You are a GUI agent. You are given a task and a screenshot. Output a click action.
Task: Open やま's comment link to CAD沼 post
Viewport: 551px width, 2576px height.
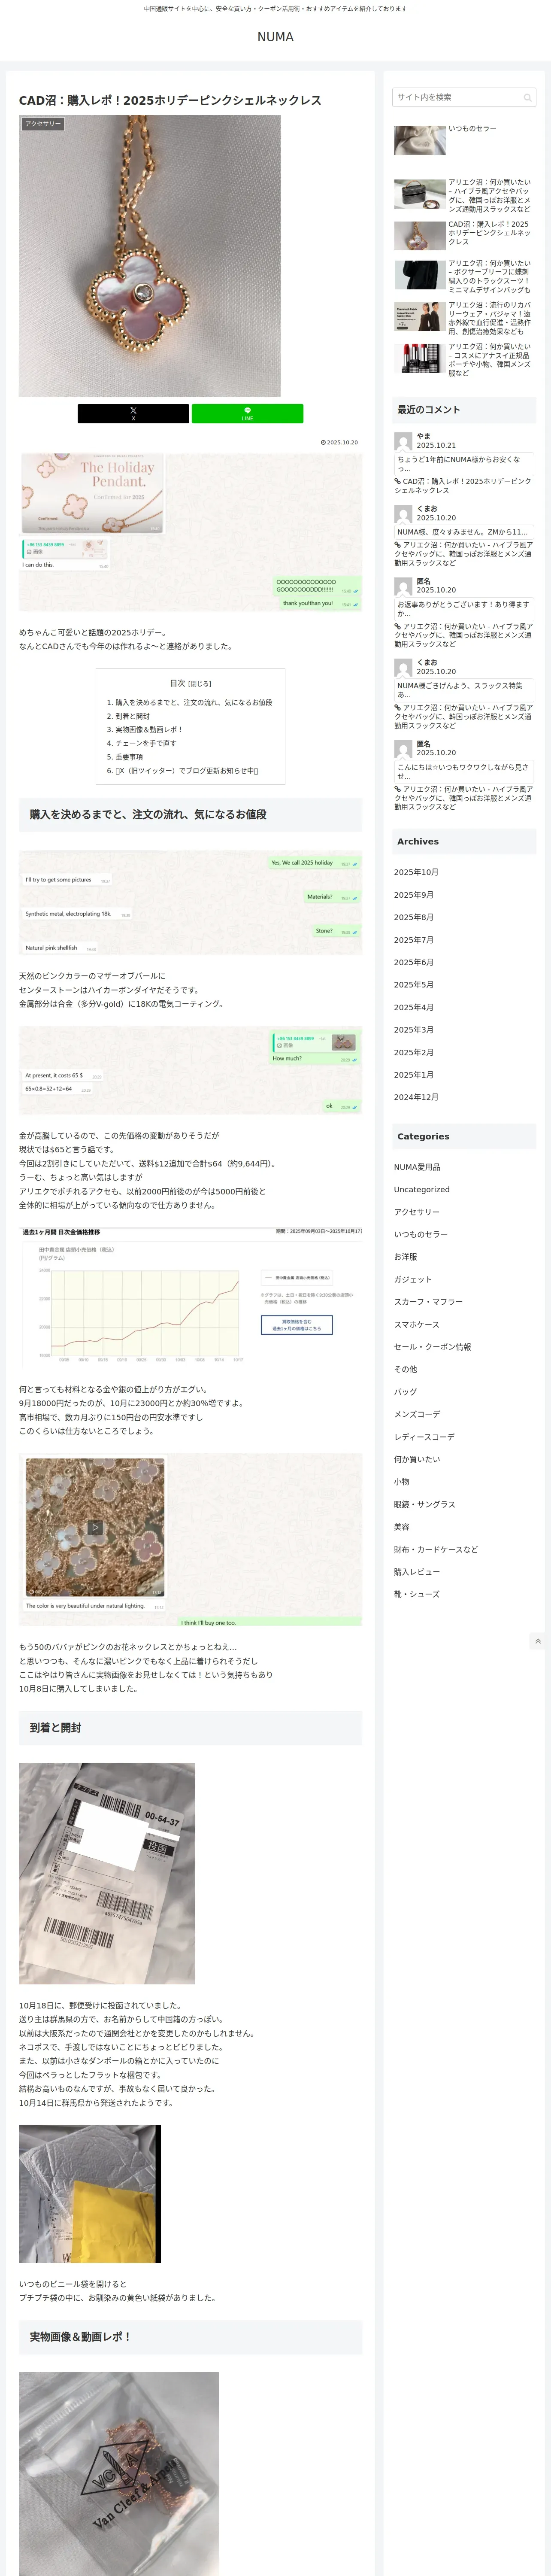coord(463,486)
